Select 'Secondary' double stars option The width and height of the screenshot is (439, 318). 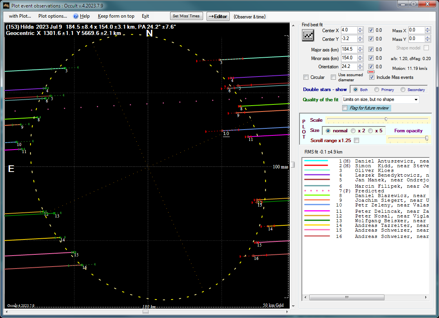pos(403,90)
